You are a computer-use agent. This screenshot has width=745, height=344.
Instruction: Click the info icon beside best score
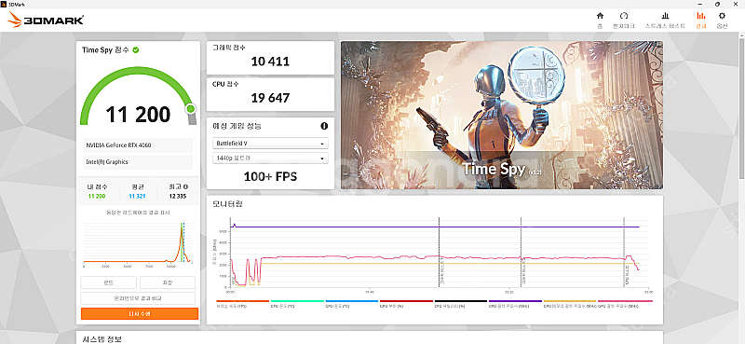(185, 187)
